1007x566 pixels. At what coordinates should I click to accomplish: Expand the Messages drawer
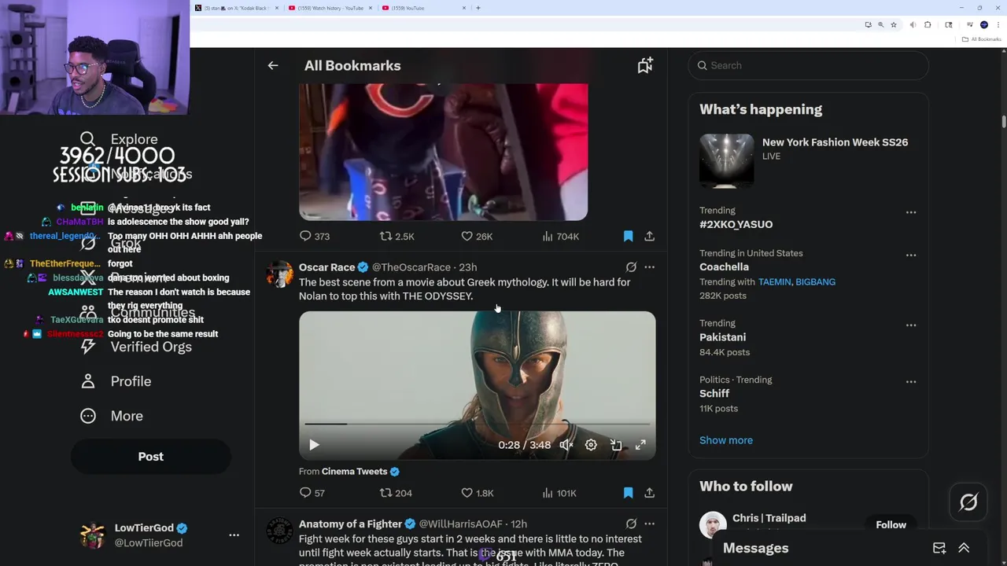964,548
